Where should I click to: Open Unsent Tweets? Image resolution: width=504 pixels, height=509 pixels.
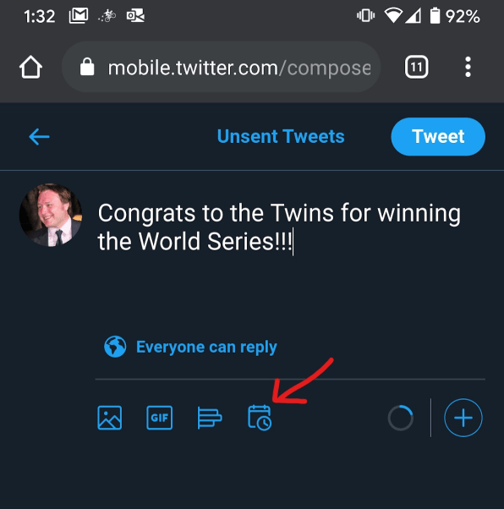pos(281,136)
